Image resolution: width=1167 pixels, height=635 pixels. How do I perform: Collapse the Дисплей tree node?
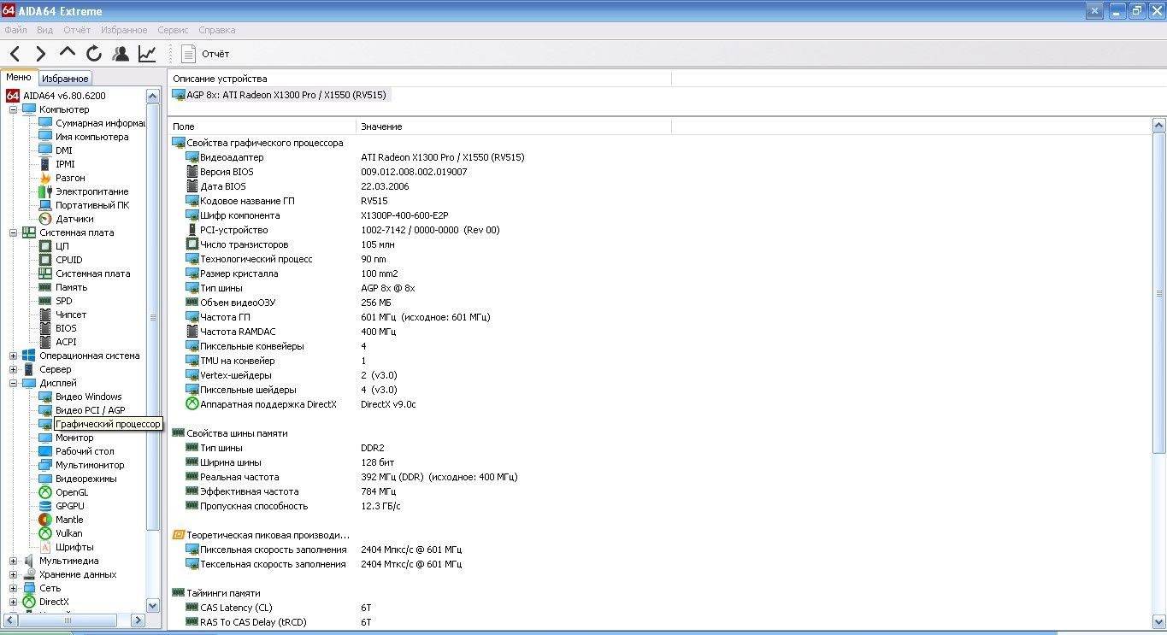13,383
